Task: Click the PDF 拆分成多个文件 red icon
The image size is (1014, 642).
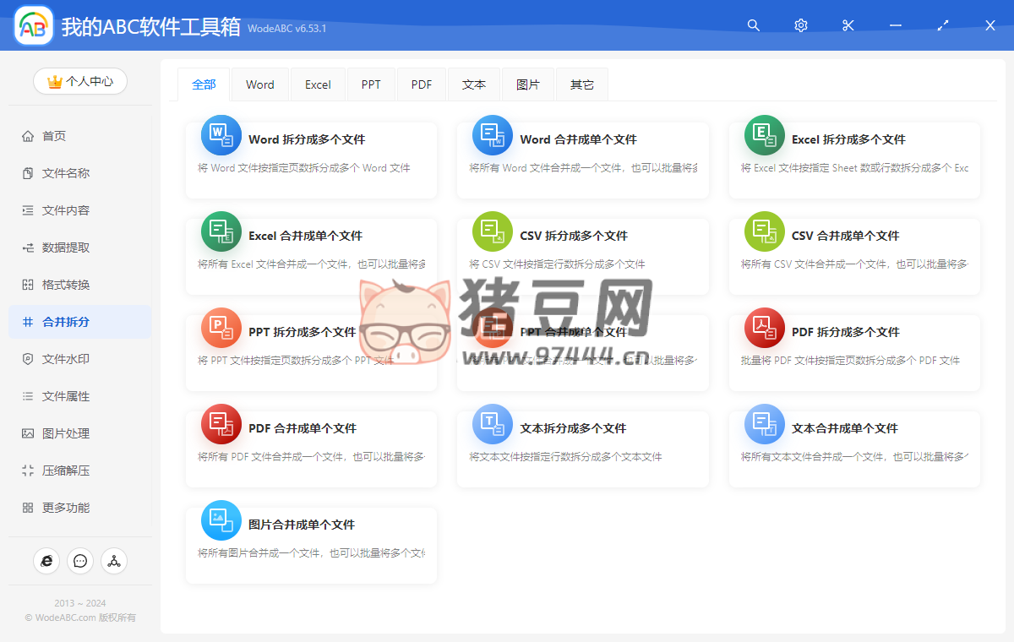Action: tap(765, 328)
